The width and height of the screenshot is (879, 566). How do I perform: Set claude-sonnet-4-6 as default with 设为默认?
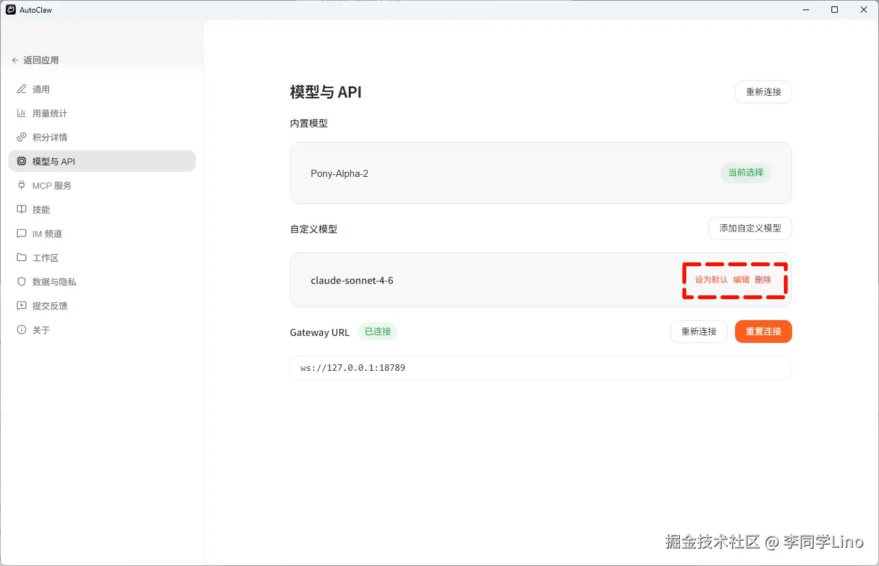712,280
